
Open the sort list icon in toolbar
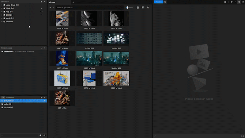coord(143,7)
